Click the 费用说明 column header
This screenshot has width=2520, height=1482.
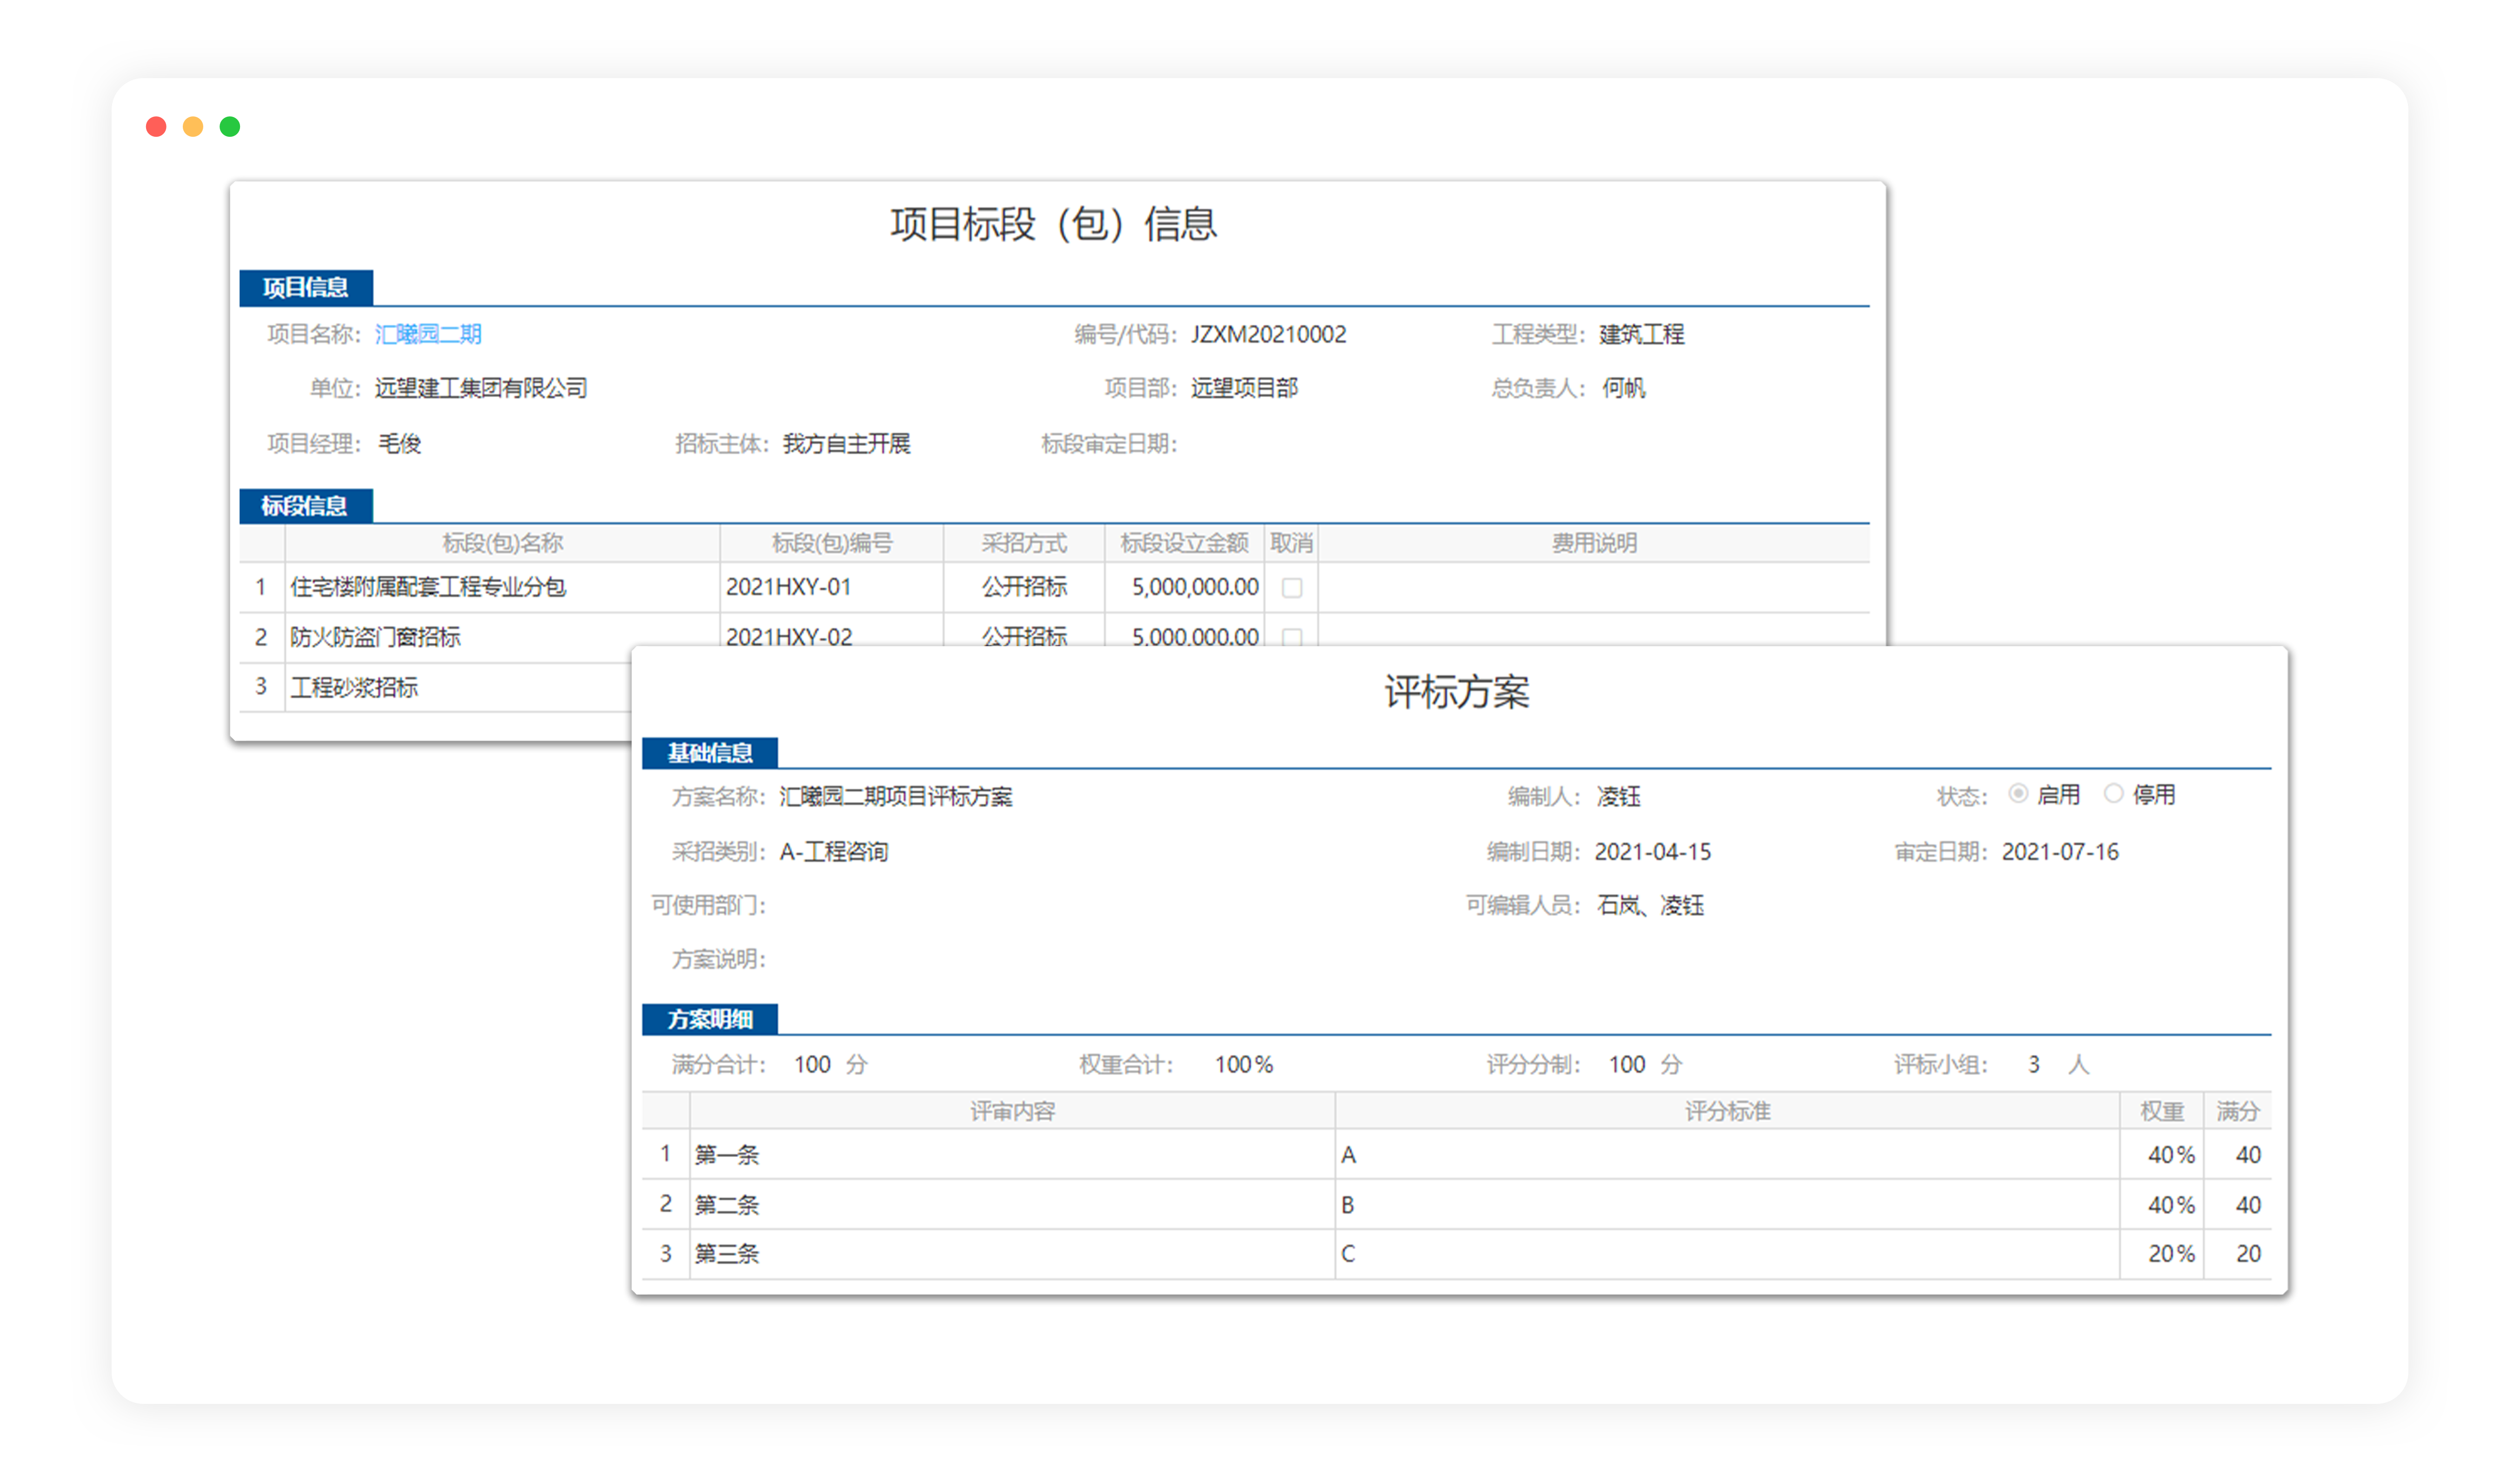[1594, 543]
